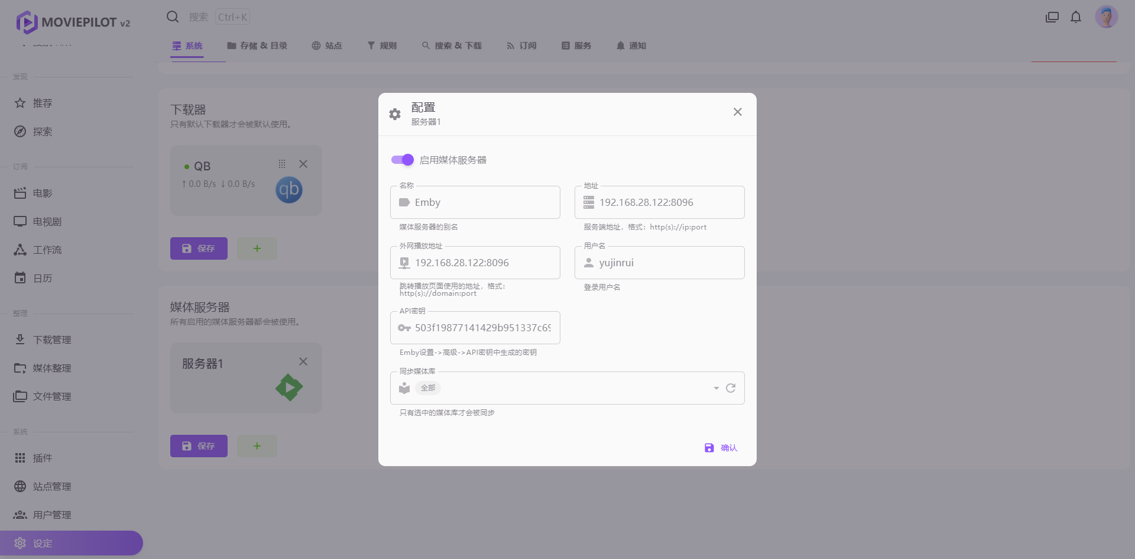
Task: Open 插件 in the sidebar
Action: pyautogui.click(x=42, y=458)
